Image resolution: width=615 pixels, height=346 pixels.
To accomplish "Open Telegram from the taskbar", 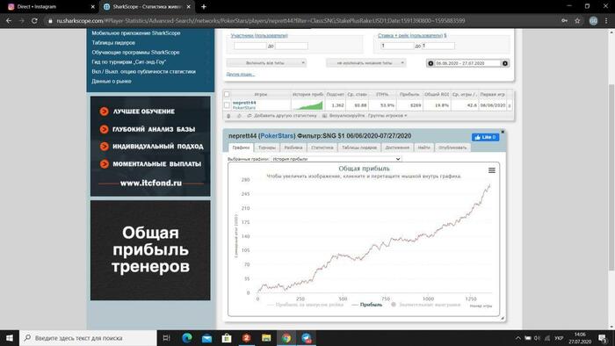I will coord(307,338).
